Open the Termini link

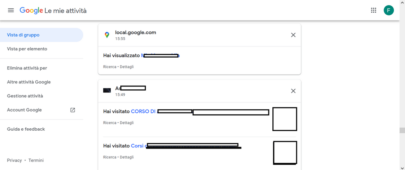(x=36, y=160)
